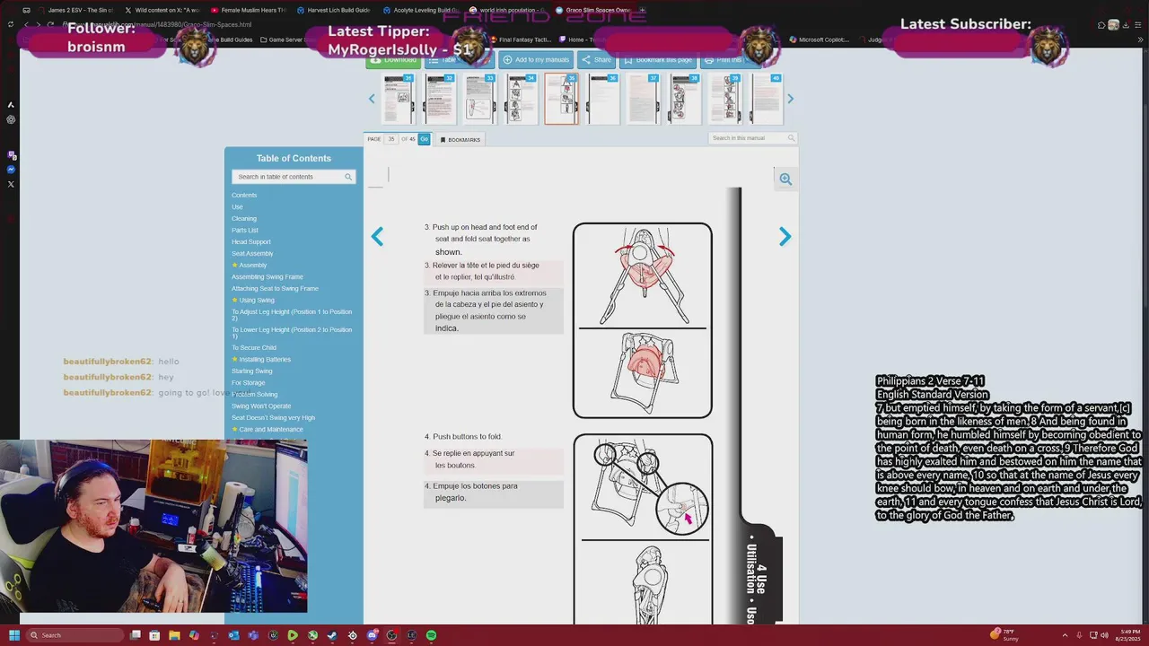
Task: Switch to 'Harvest Lich Build Guide' browser tab
Action: point(333,10)
